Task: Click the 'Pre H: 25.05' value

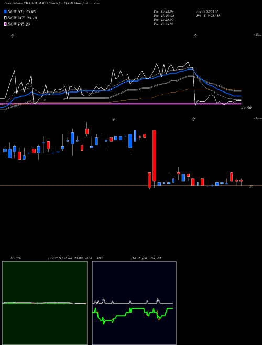Action: 163,16
